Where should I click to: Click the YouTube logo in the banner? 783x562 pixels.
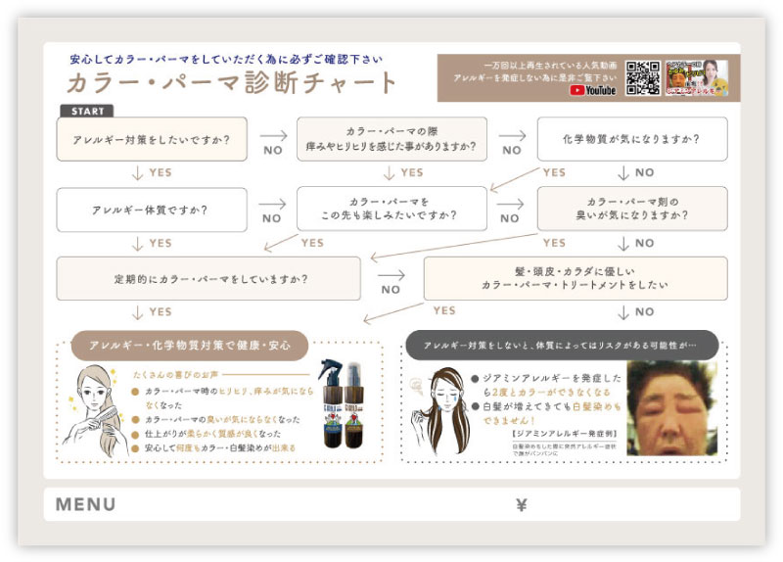pyautogui.click(x=593, y=90)
